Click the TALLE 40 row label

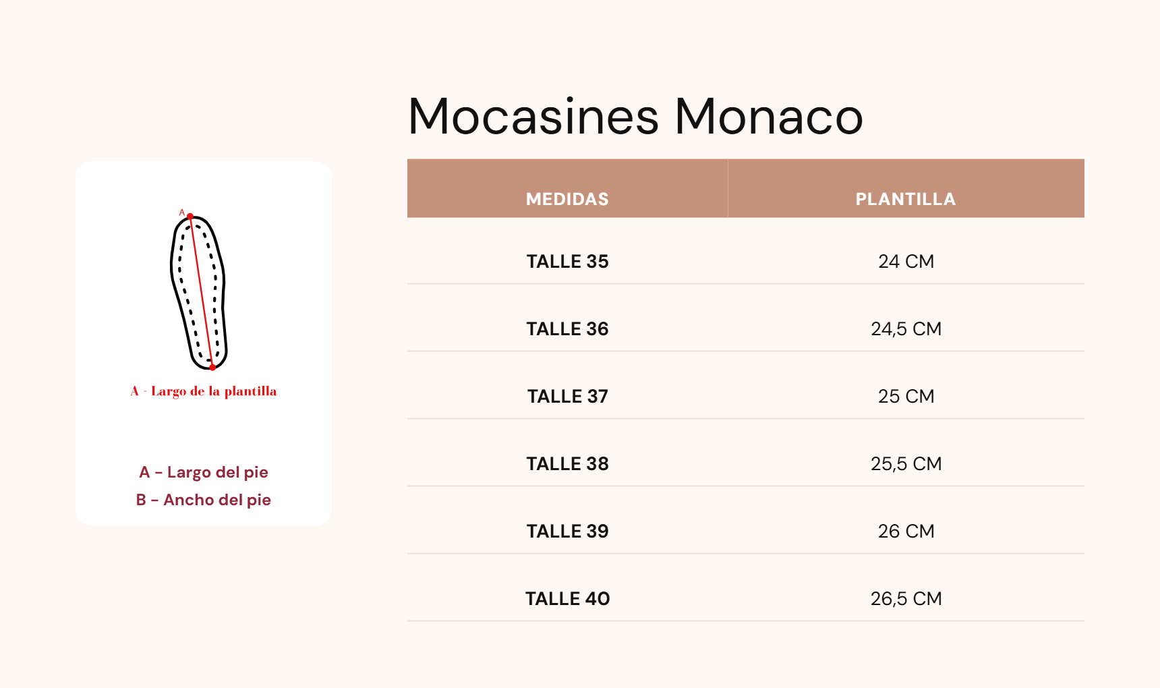click(x=567, y=598)
